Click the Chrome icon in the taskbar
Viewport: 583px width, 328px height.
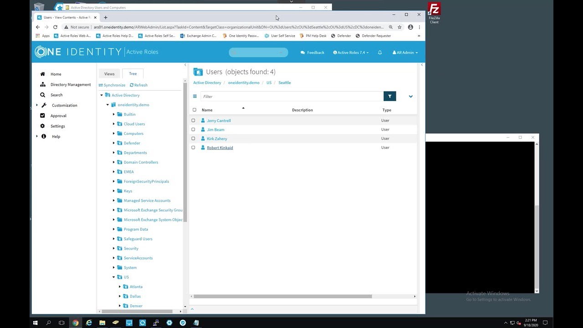click(x=76, y=323)
